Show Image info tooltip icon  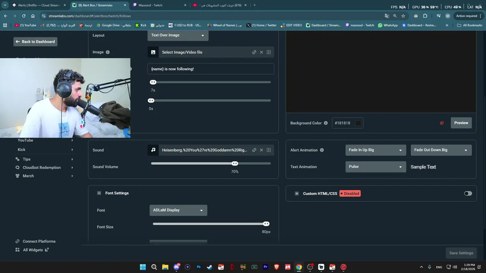point(108,52)
